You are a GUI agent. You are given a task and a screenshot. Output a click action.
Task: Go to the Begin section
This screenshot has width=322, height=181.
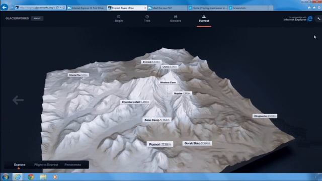(119, 19)
